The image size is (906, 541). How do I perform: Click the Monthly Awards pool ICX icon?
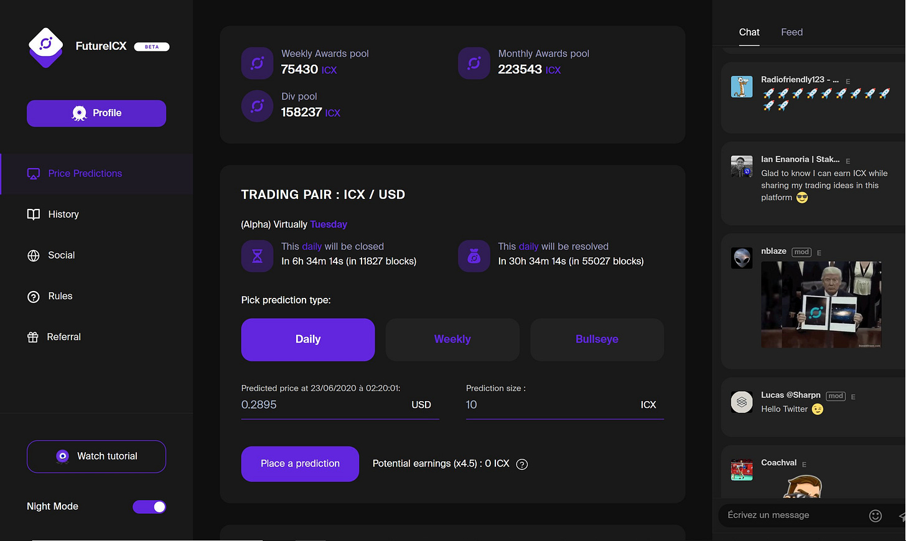click(x=474, y=63)
